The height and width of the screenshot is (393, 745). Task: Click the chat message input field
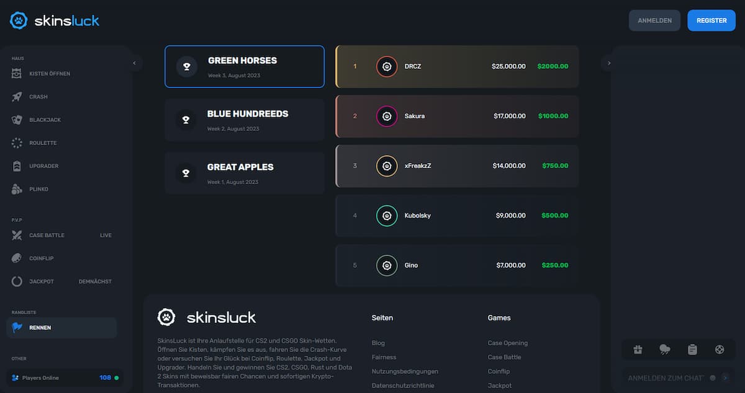666,378
